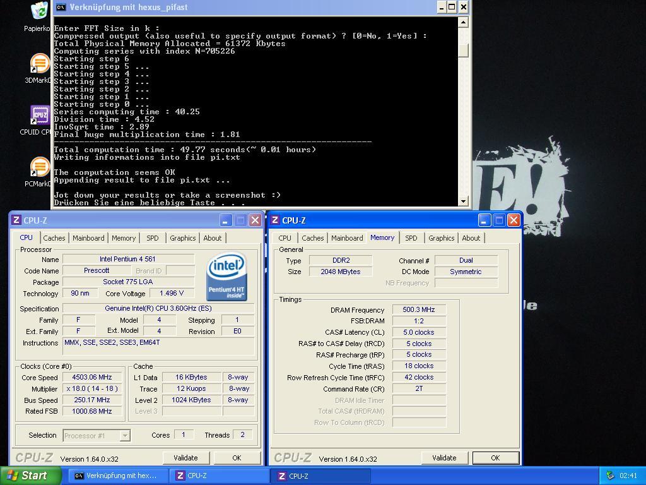Click the CAS# Latency value 5.0 clocks
Image resolution: width=646 pixels, height=485 pixels.
point(419,332)
